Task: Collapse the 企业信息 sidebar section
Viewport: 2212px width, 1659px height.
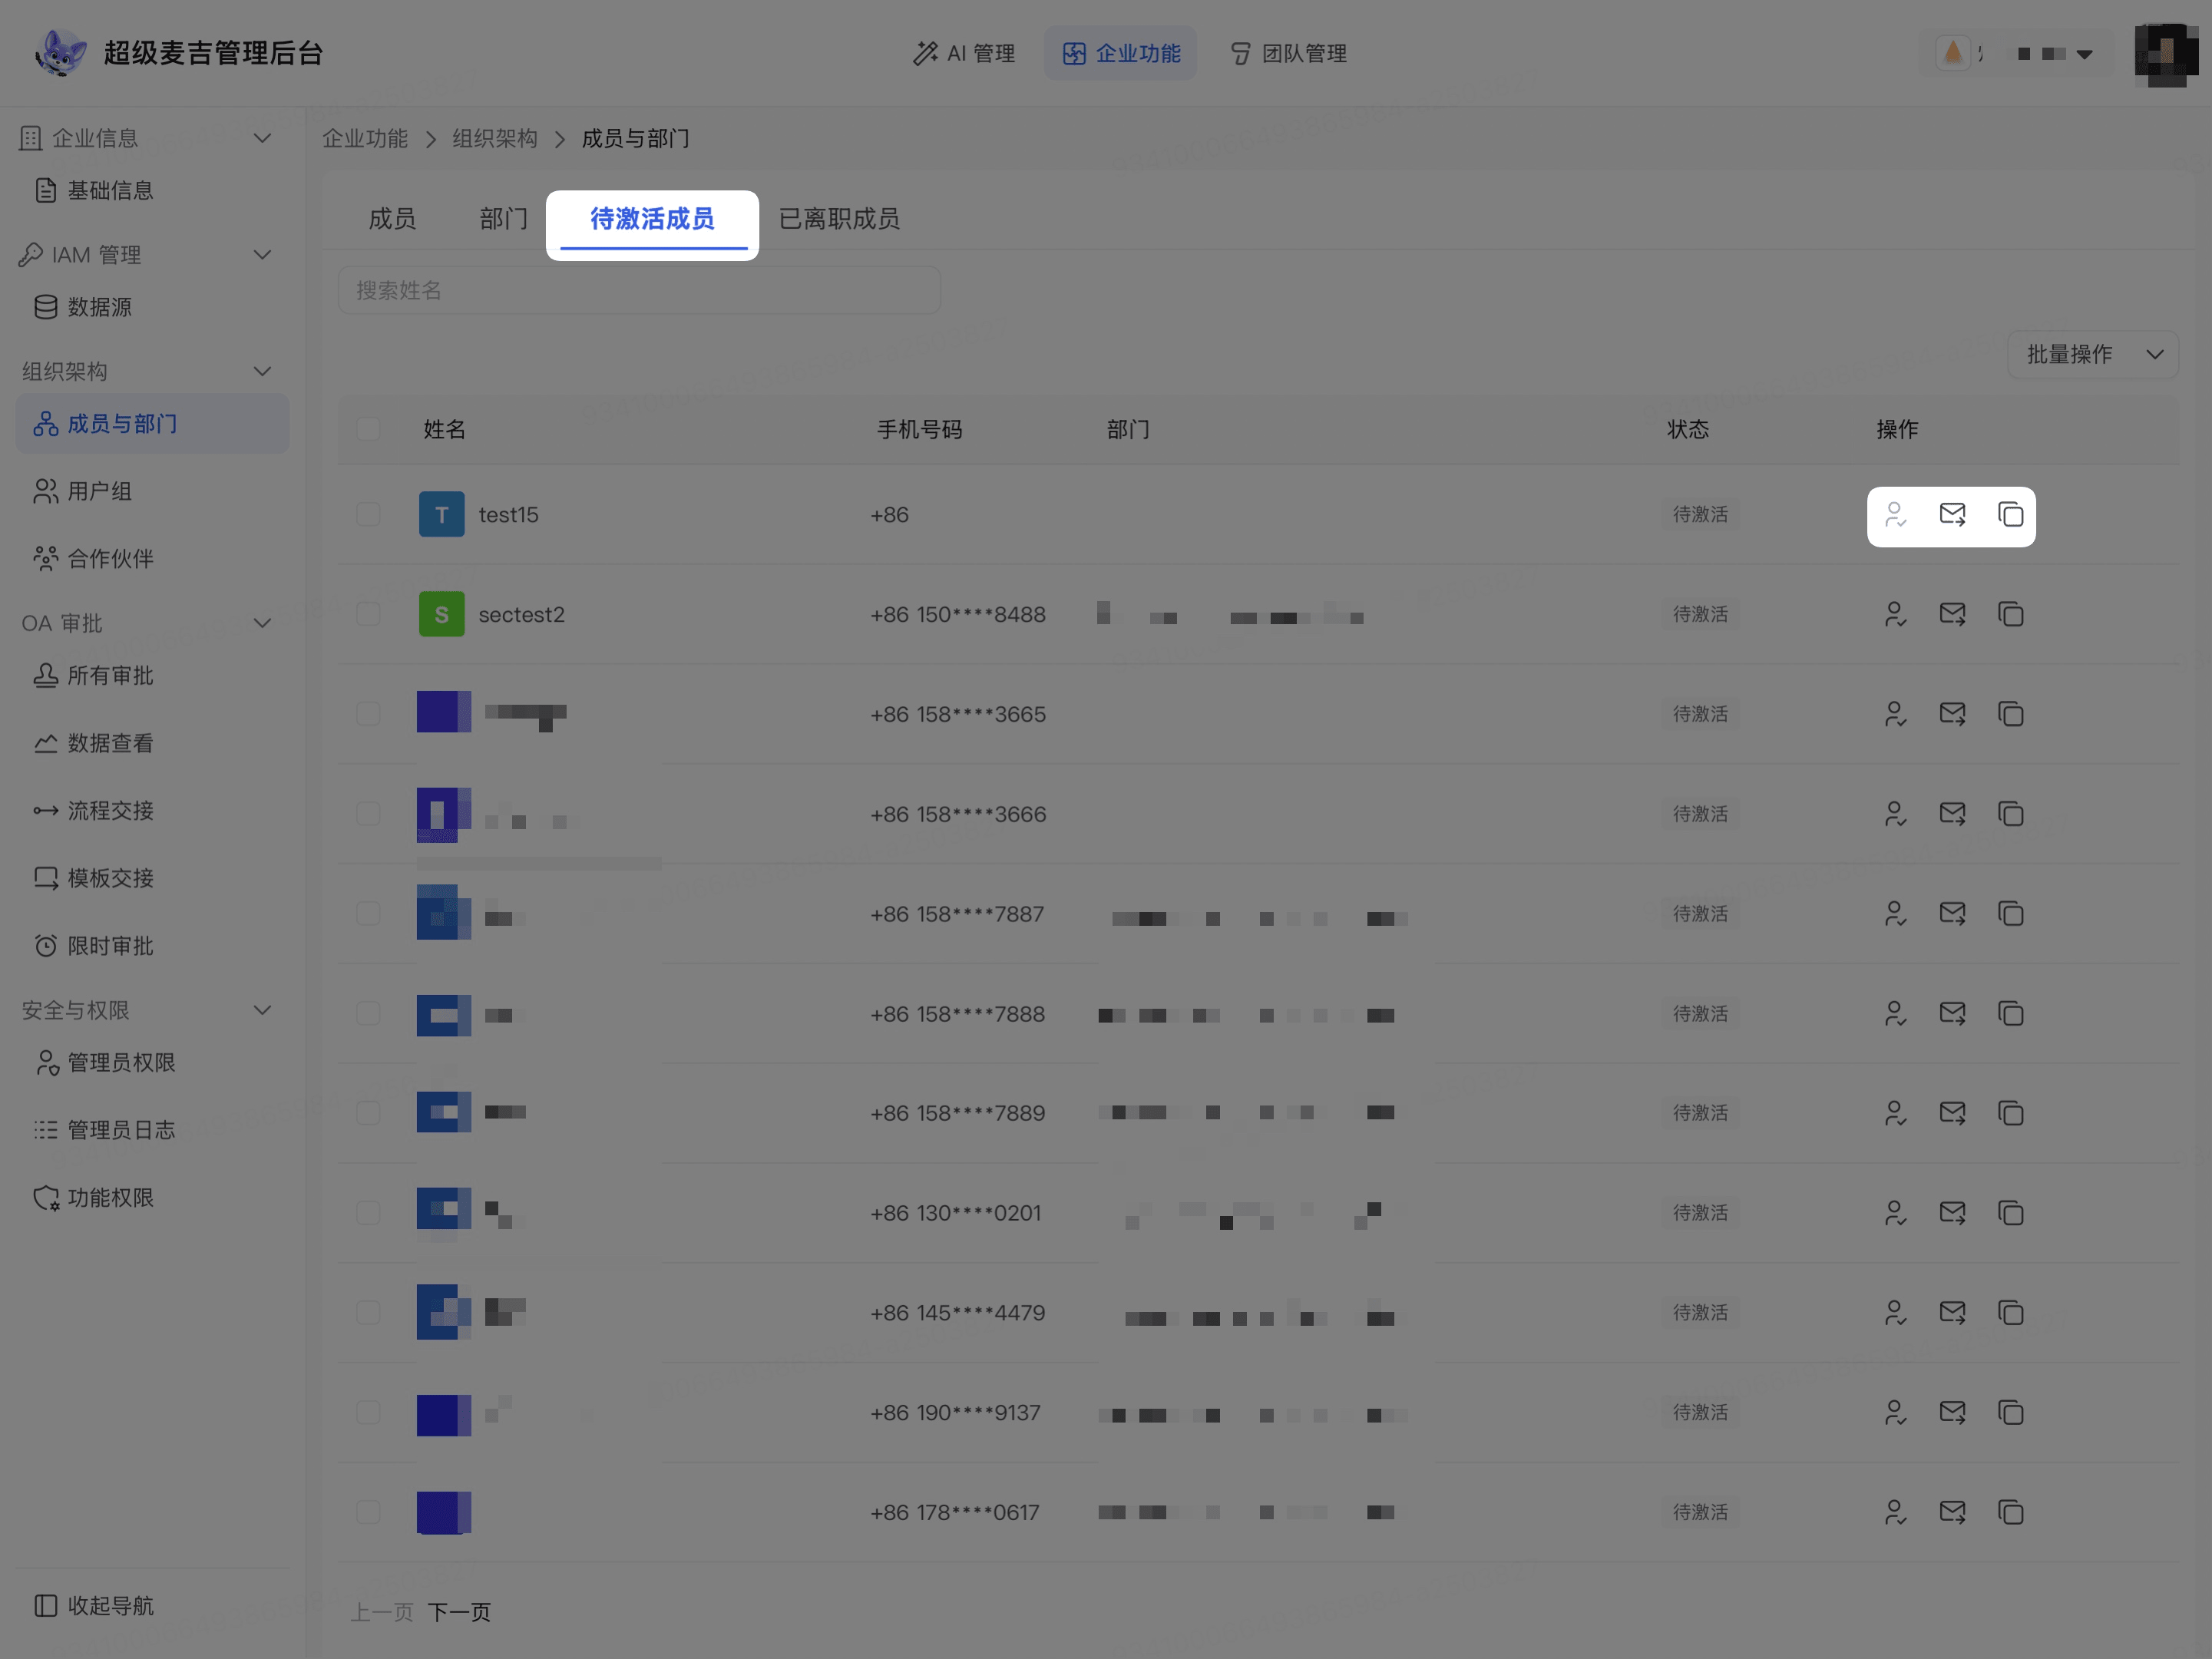Action: [262, 138]
